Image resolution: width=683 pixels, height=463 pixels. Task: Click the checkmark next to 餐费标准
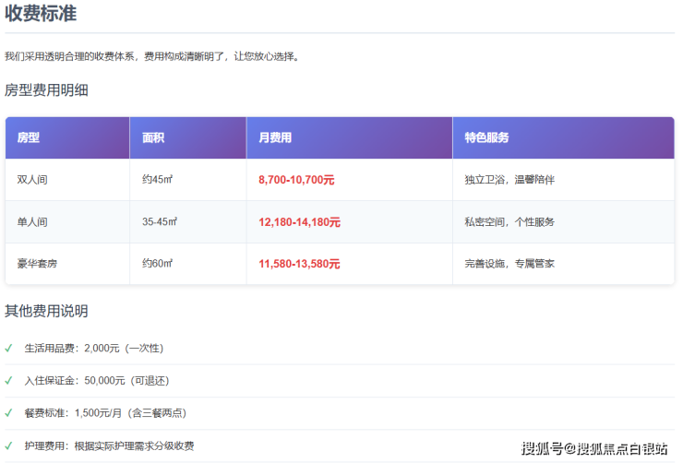8,412
